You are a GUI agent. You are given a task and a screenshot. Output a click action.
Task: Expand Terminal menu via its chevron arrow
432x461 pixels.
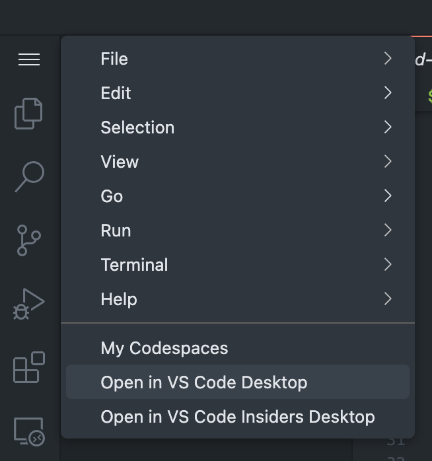pyautogui.click(x=388, y=265)
